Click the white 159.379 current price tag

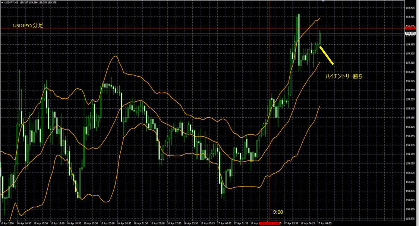click(x=410, y=34)
